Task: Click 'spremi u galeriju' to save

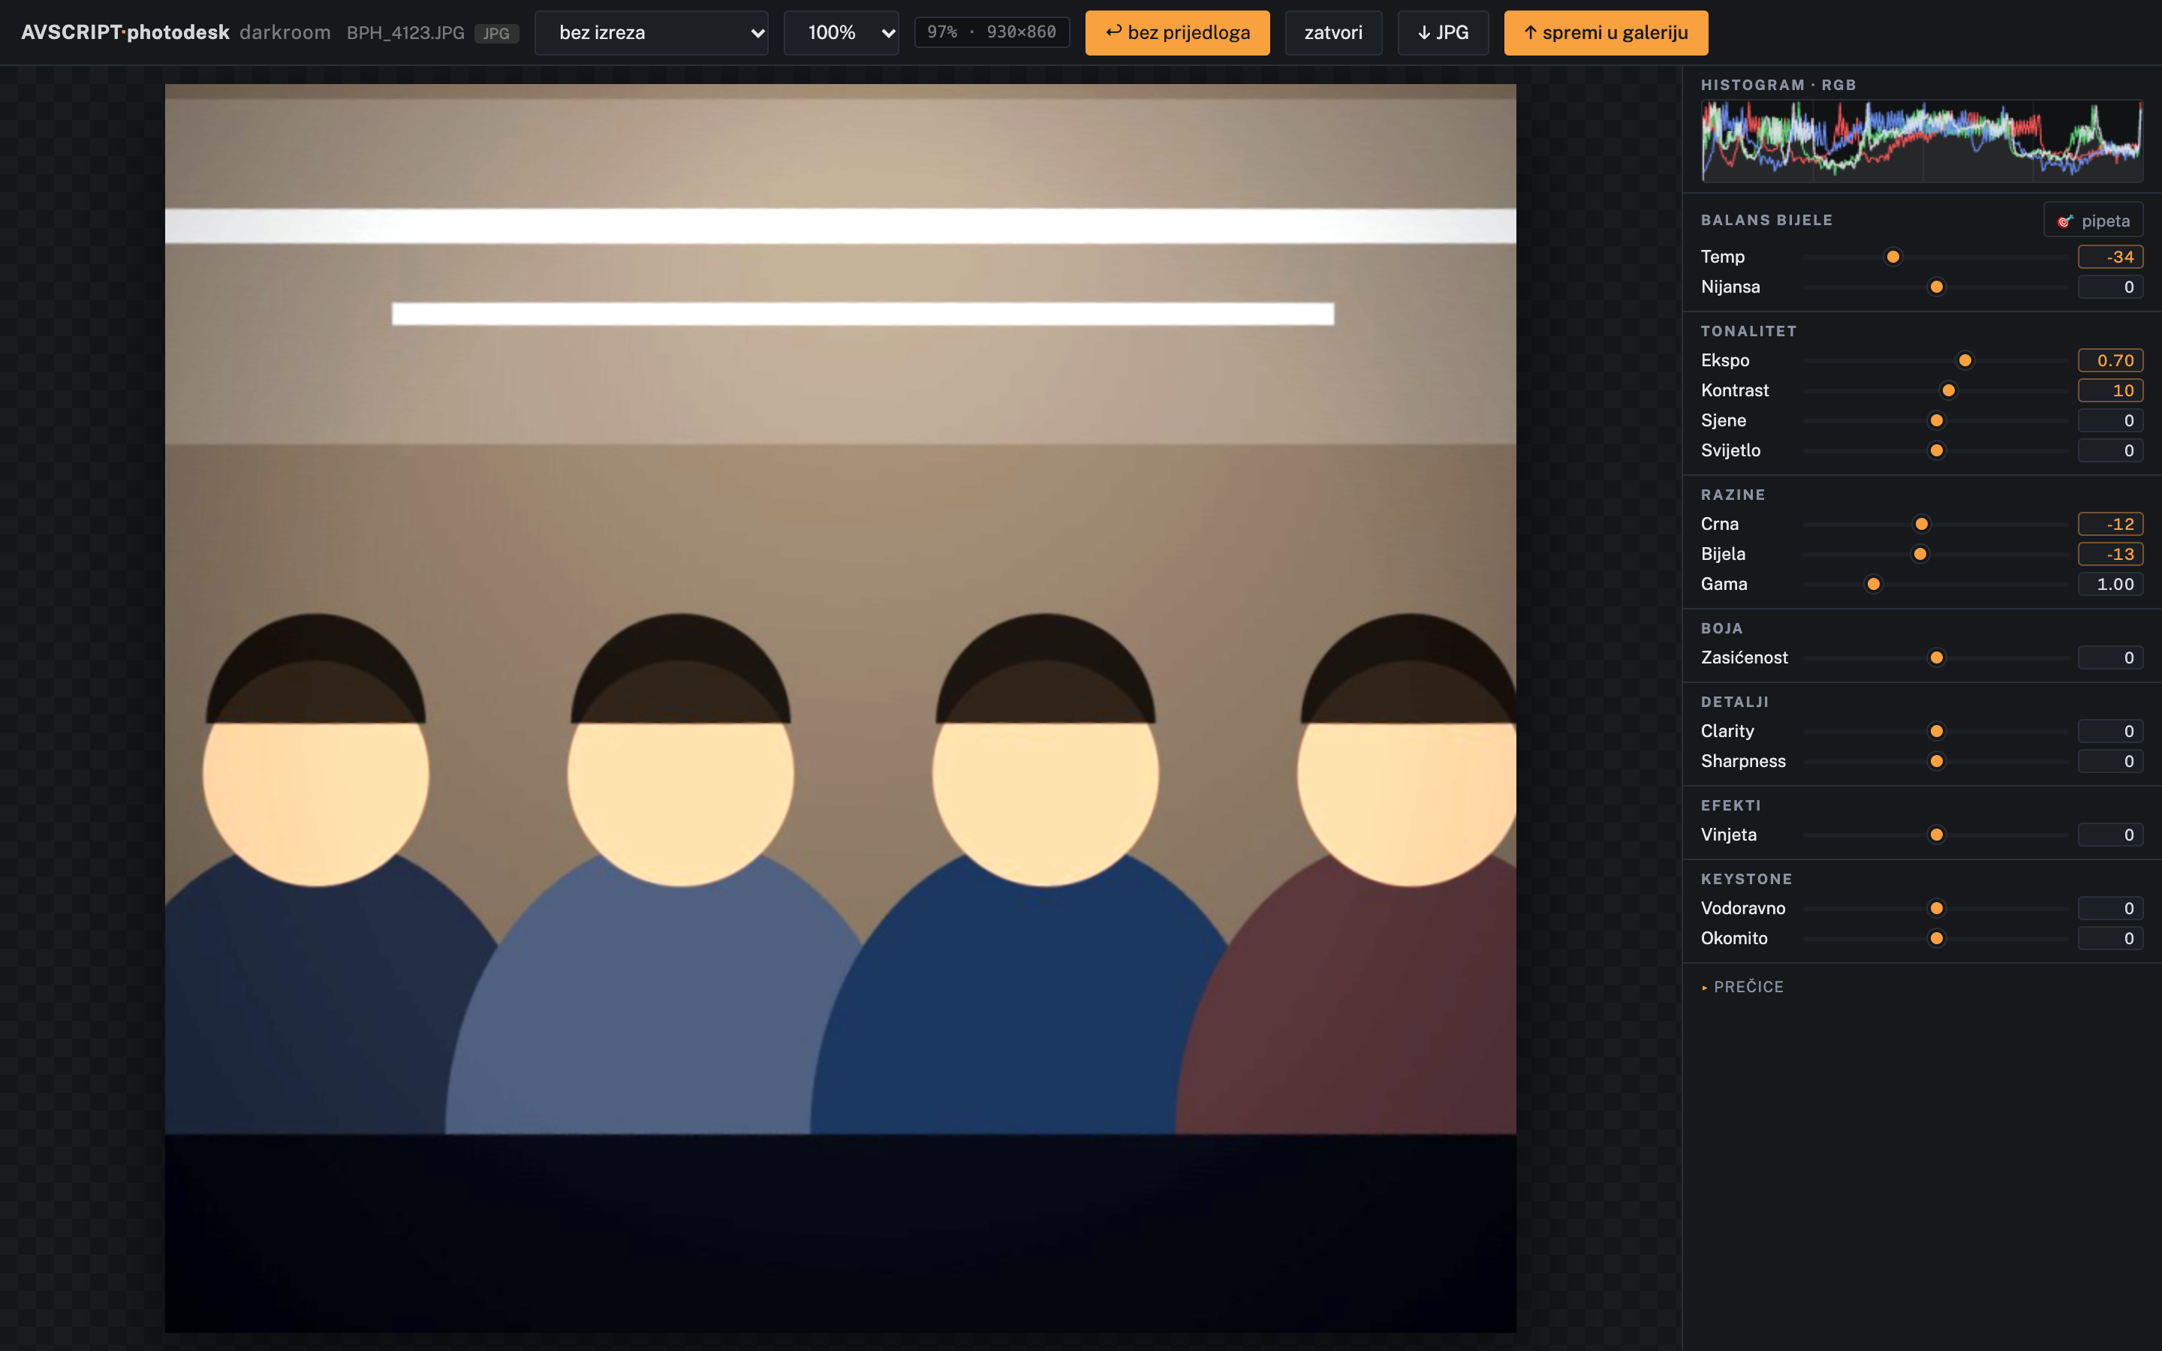Action: (1606, 33)
